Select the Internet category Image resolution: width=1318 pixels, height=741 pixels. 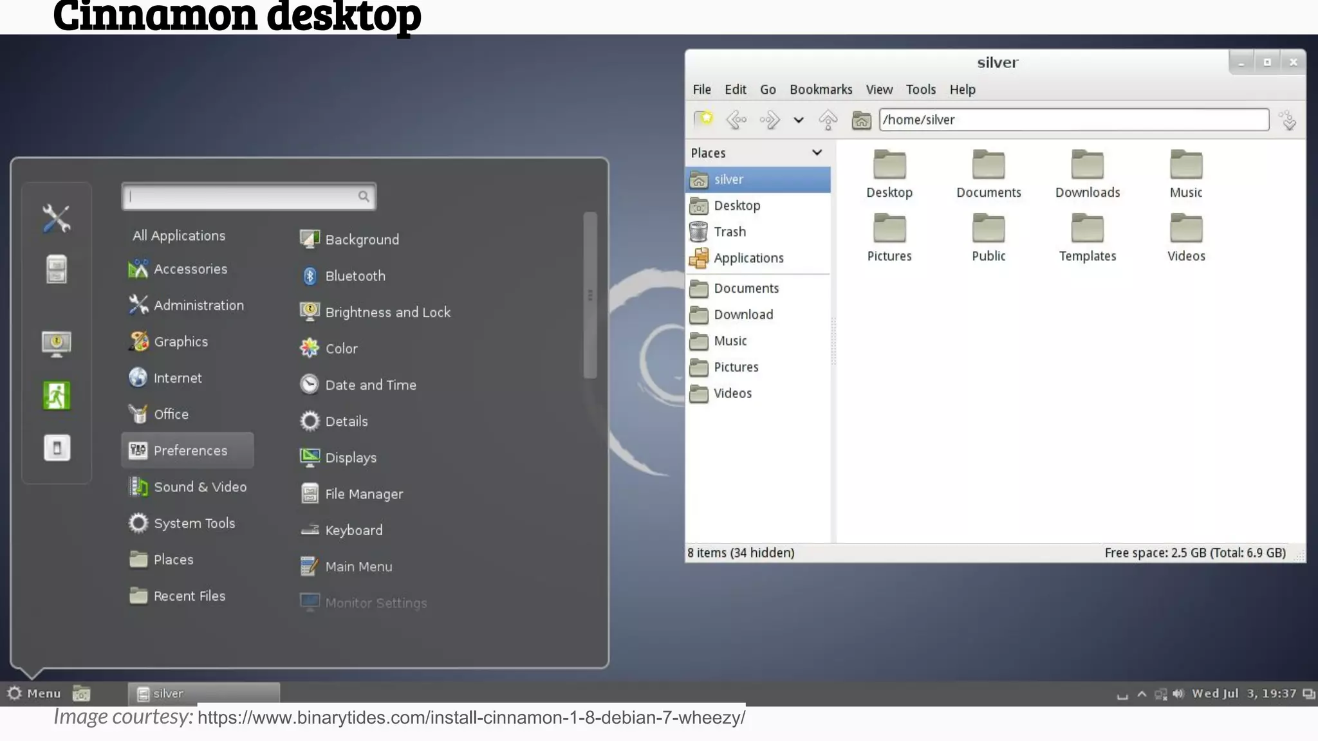tap(165, 378)
